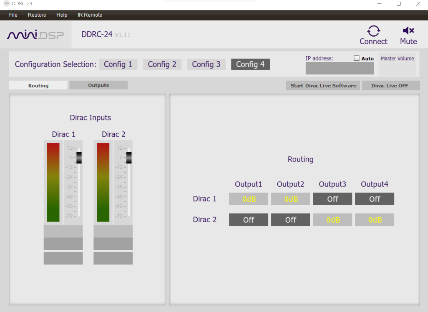Close the DDRC-24 window

pyautogui.click(x=418, y=4)
